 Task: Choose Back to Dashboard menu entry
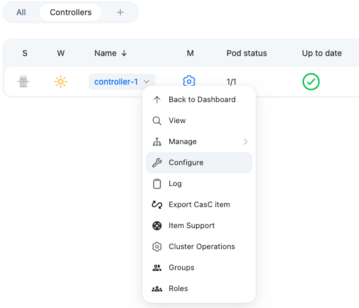tap(199, 100)
